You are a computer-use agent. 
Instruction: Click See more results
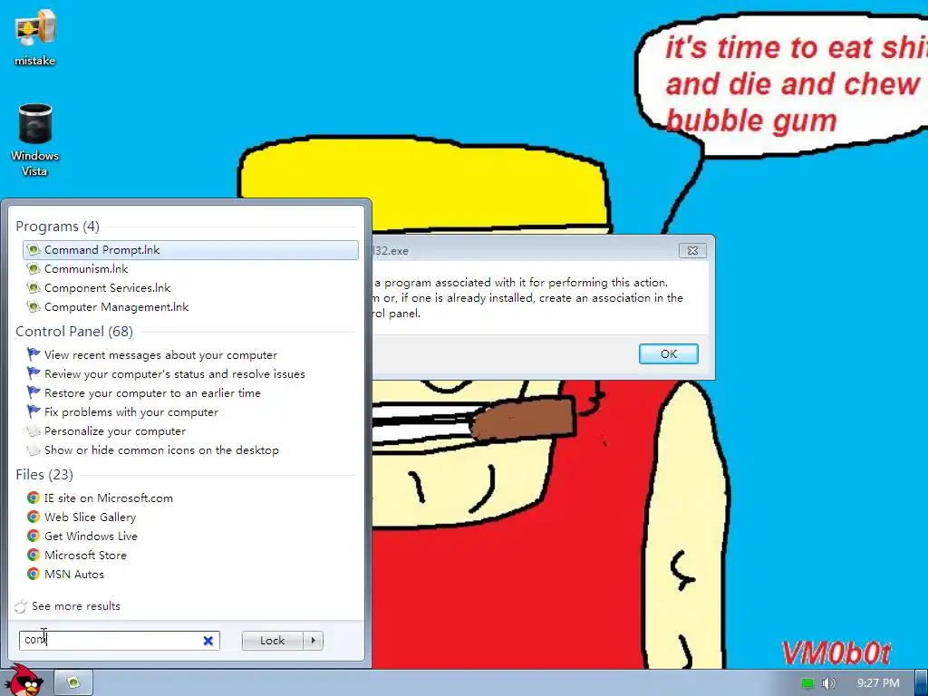[76, 606]
